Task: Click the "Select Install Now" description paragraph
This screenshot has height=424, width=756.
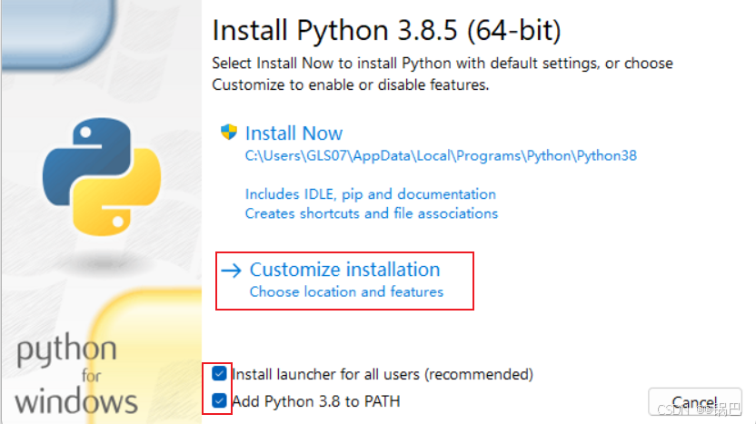Action: (443, 74)
